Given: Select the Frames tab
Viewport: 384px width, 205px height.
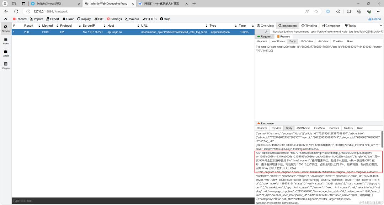Looking at the screenshot, I should (283, 37).
